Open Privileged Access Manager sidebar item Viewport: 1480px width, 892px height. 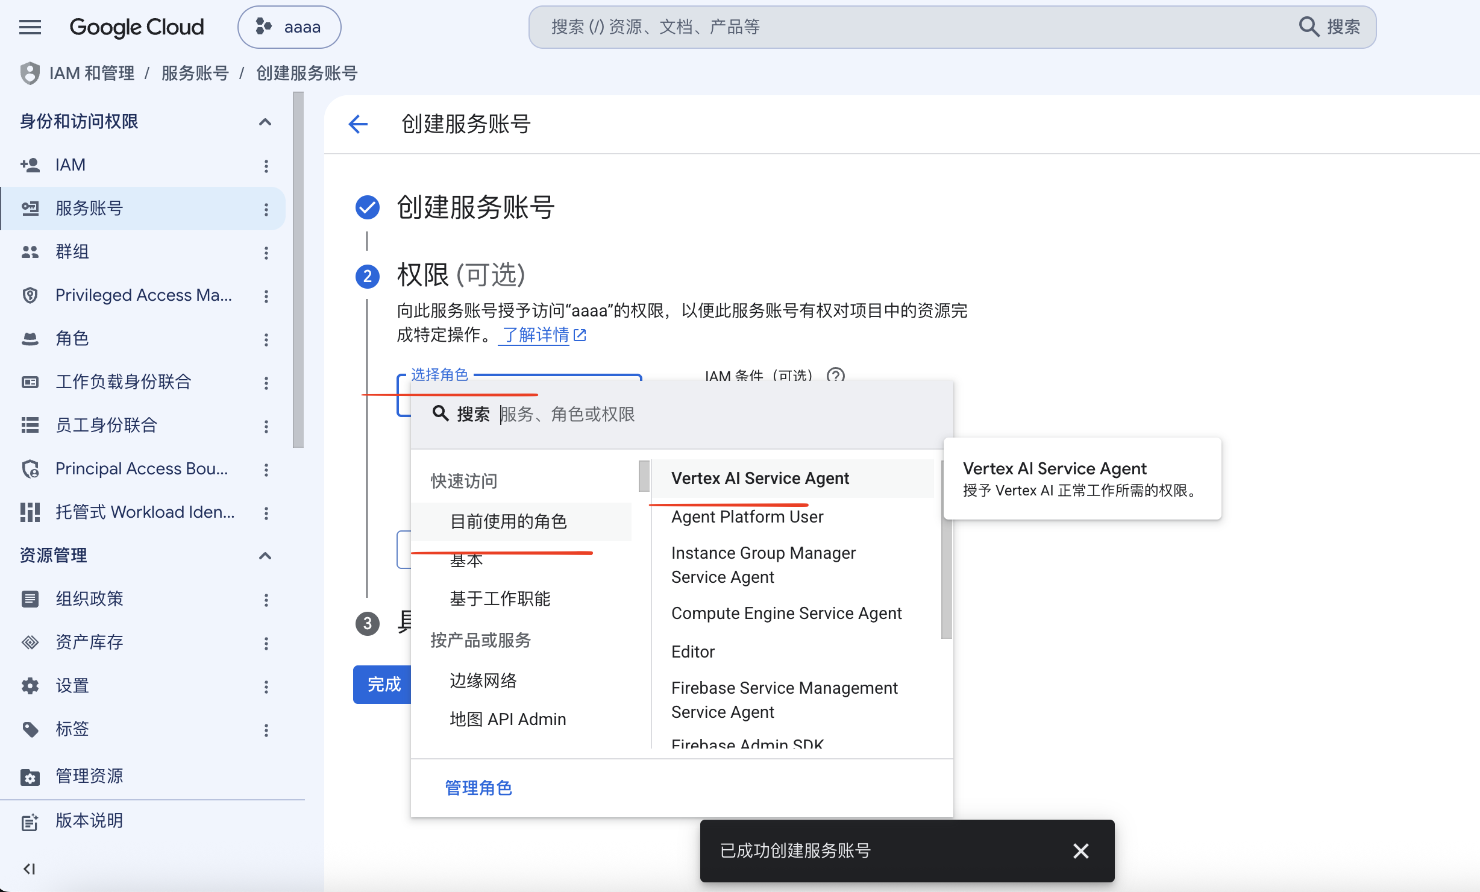click(x=143, y=295)
